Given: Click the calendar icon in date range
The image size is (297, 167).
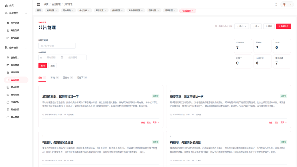Looking at the screenshot, I should 41,58.
